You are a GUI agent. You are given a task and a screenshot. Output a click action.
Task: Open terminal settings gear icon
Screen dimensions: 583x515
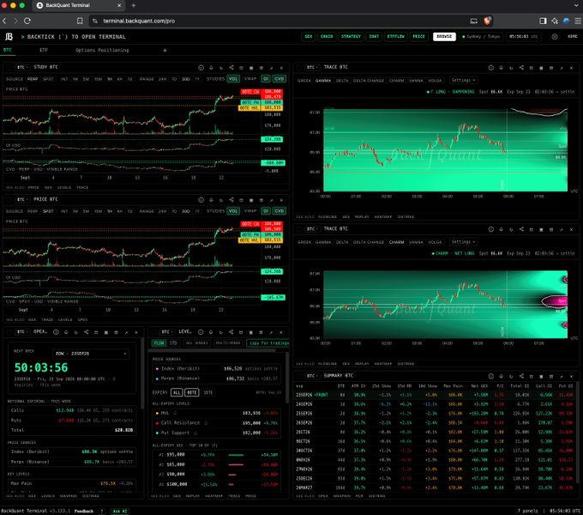pyautogui.click(x=555, y=36)
